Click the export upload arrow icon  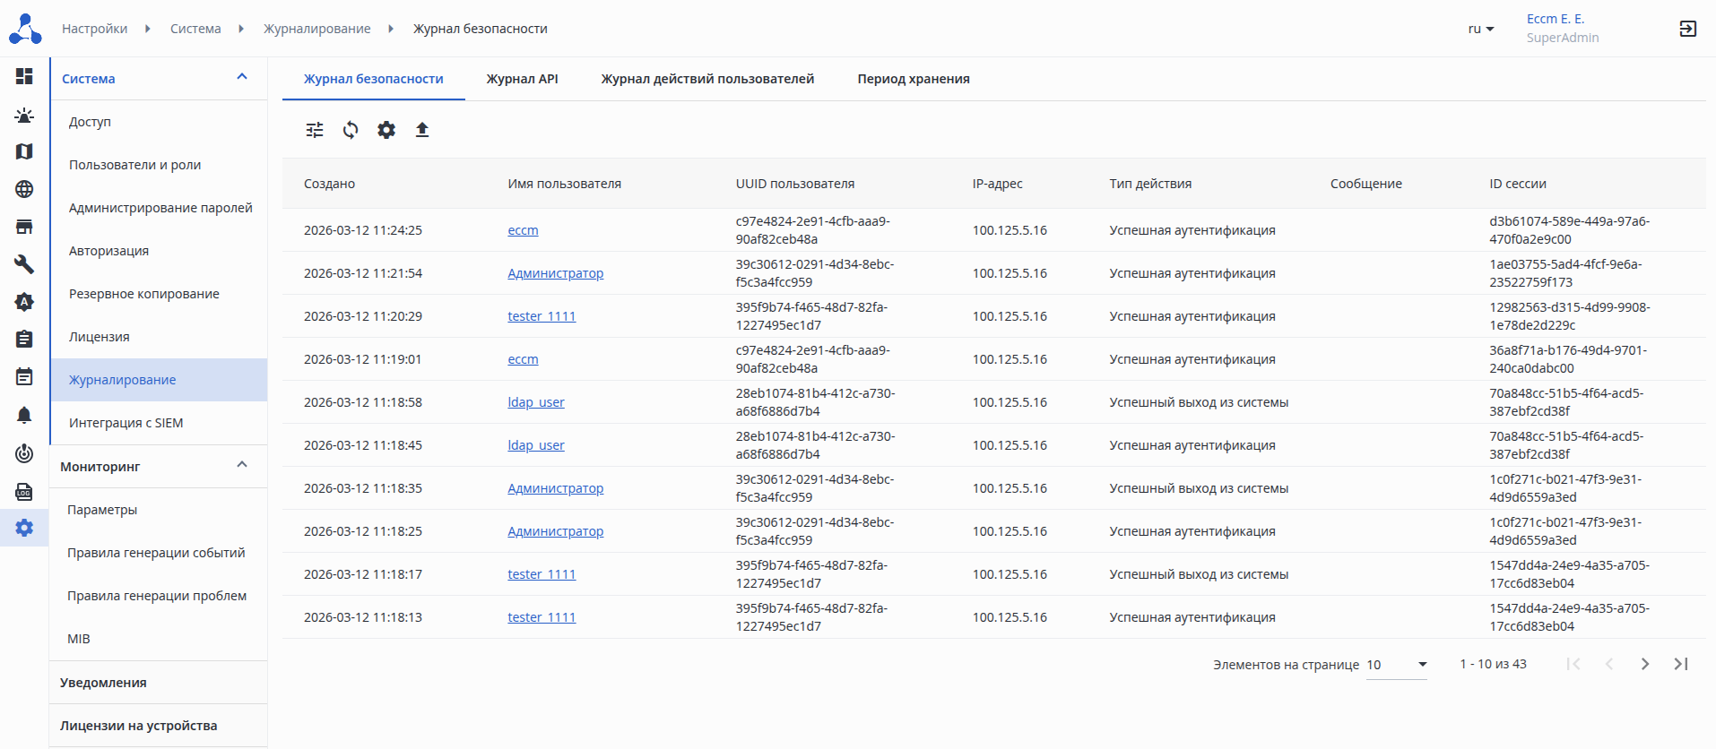pos(422,130)
